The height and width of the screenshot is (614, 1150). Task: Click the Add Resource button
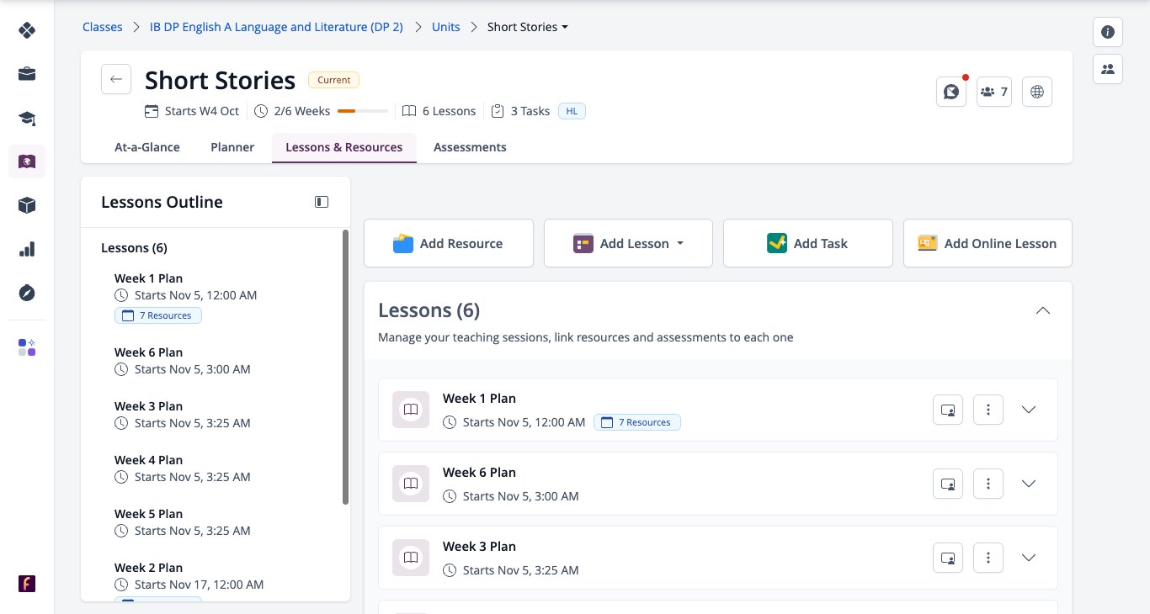coord(449,244)
